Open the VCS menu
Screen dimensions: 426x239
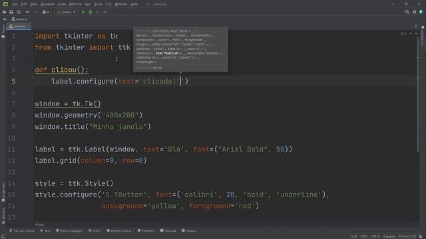coord(108,4)
